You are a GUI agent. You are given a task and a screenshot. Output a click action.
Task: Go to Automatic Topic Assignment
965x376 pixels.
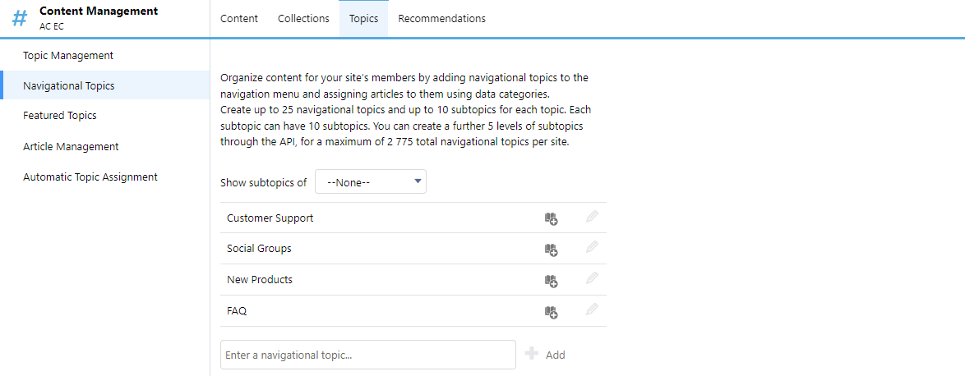click(90, 177)
